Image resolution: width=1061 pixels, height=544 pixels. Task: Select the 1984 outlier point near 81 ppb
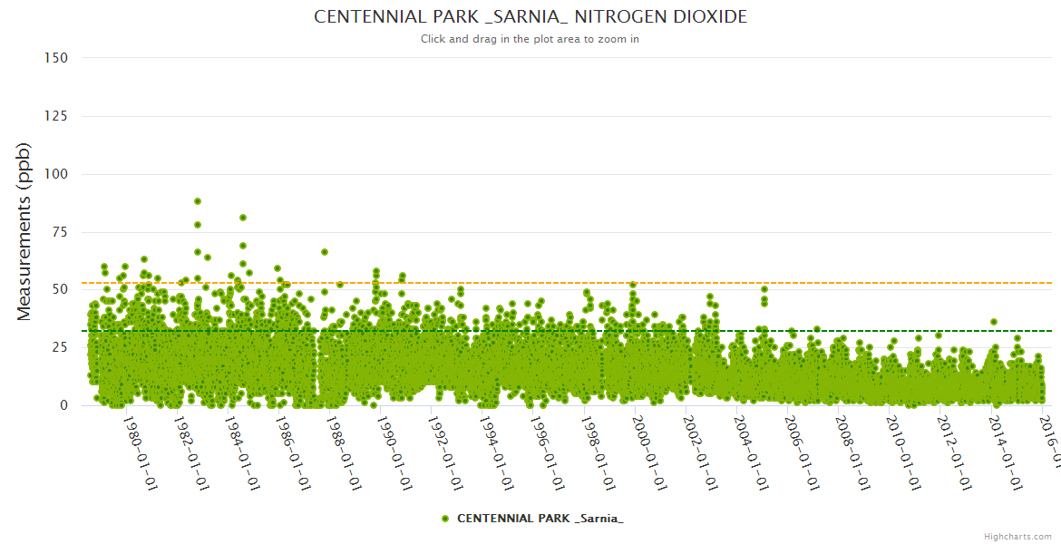point(243,218)
